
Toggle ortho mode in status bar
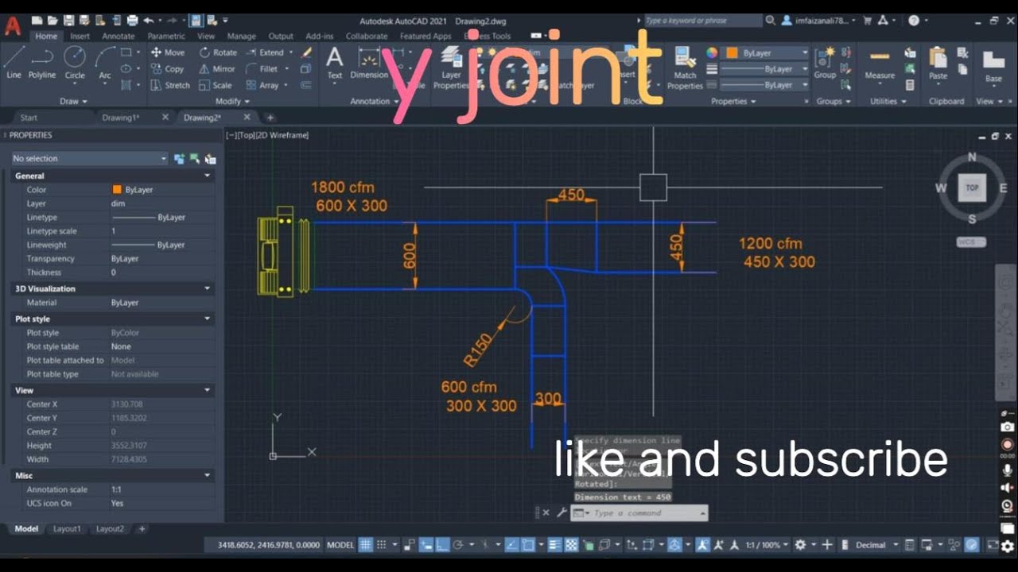(x=442, y=545)
